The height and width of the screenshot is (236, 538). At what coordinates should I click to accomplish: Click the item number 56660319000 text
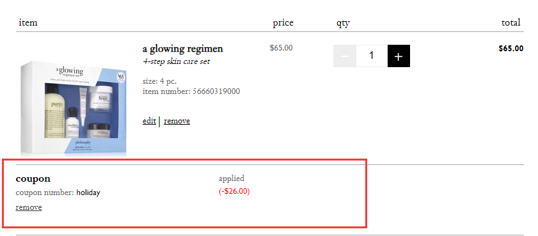click(x=191, y=91)
